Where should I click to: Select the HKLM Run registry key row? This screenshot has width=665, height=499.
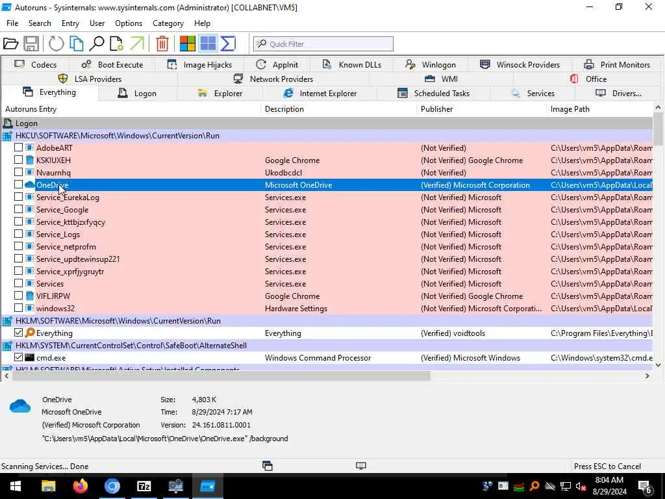327,321
